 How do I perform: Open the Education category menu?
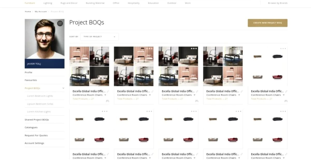click(153, 3)
